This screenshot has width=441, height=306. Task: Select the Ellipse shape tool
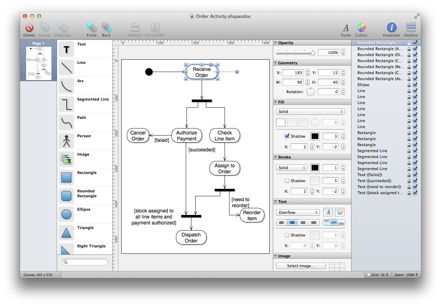point(66,214)
